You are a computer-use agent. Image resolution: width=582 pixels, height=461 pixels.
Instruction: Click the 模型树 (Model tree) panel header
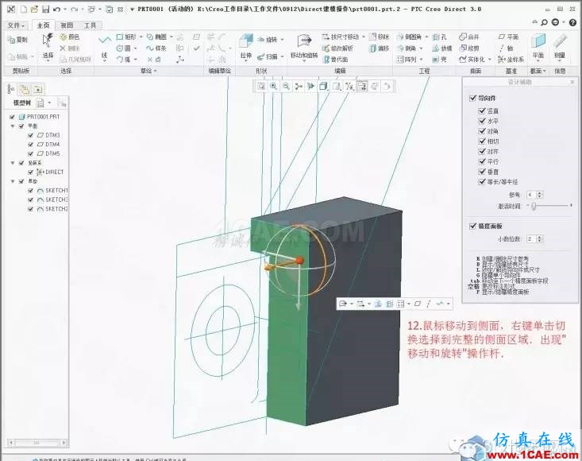coord(22,103)
